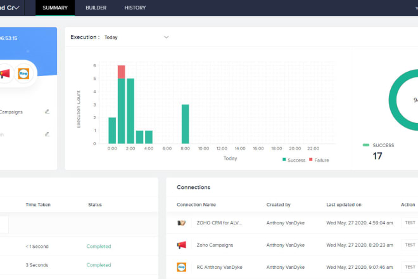418x279 pixels.
Task: Click the 4:59:04 am last updated timestamp
Action: coord(360,223)
